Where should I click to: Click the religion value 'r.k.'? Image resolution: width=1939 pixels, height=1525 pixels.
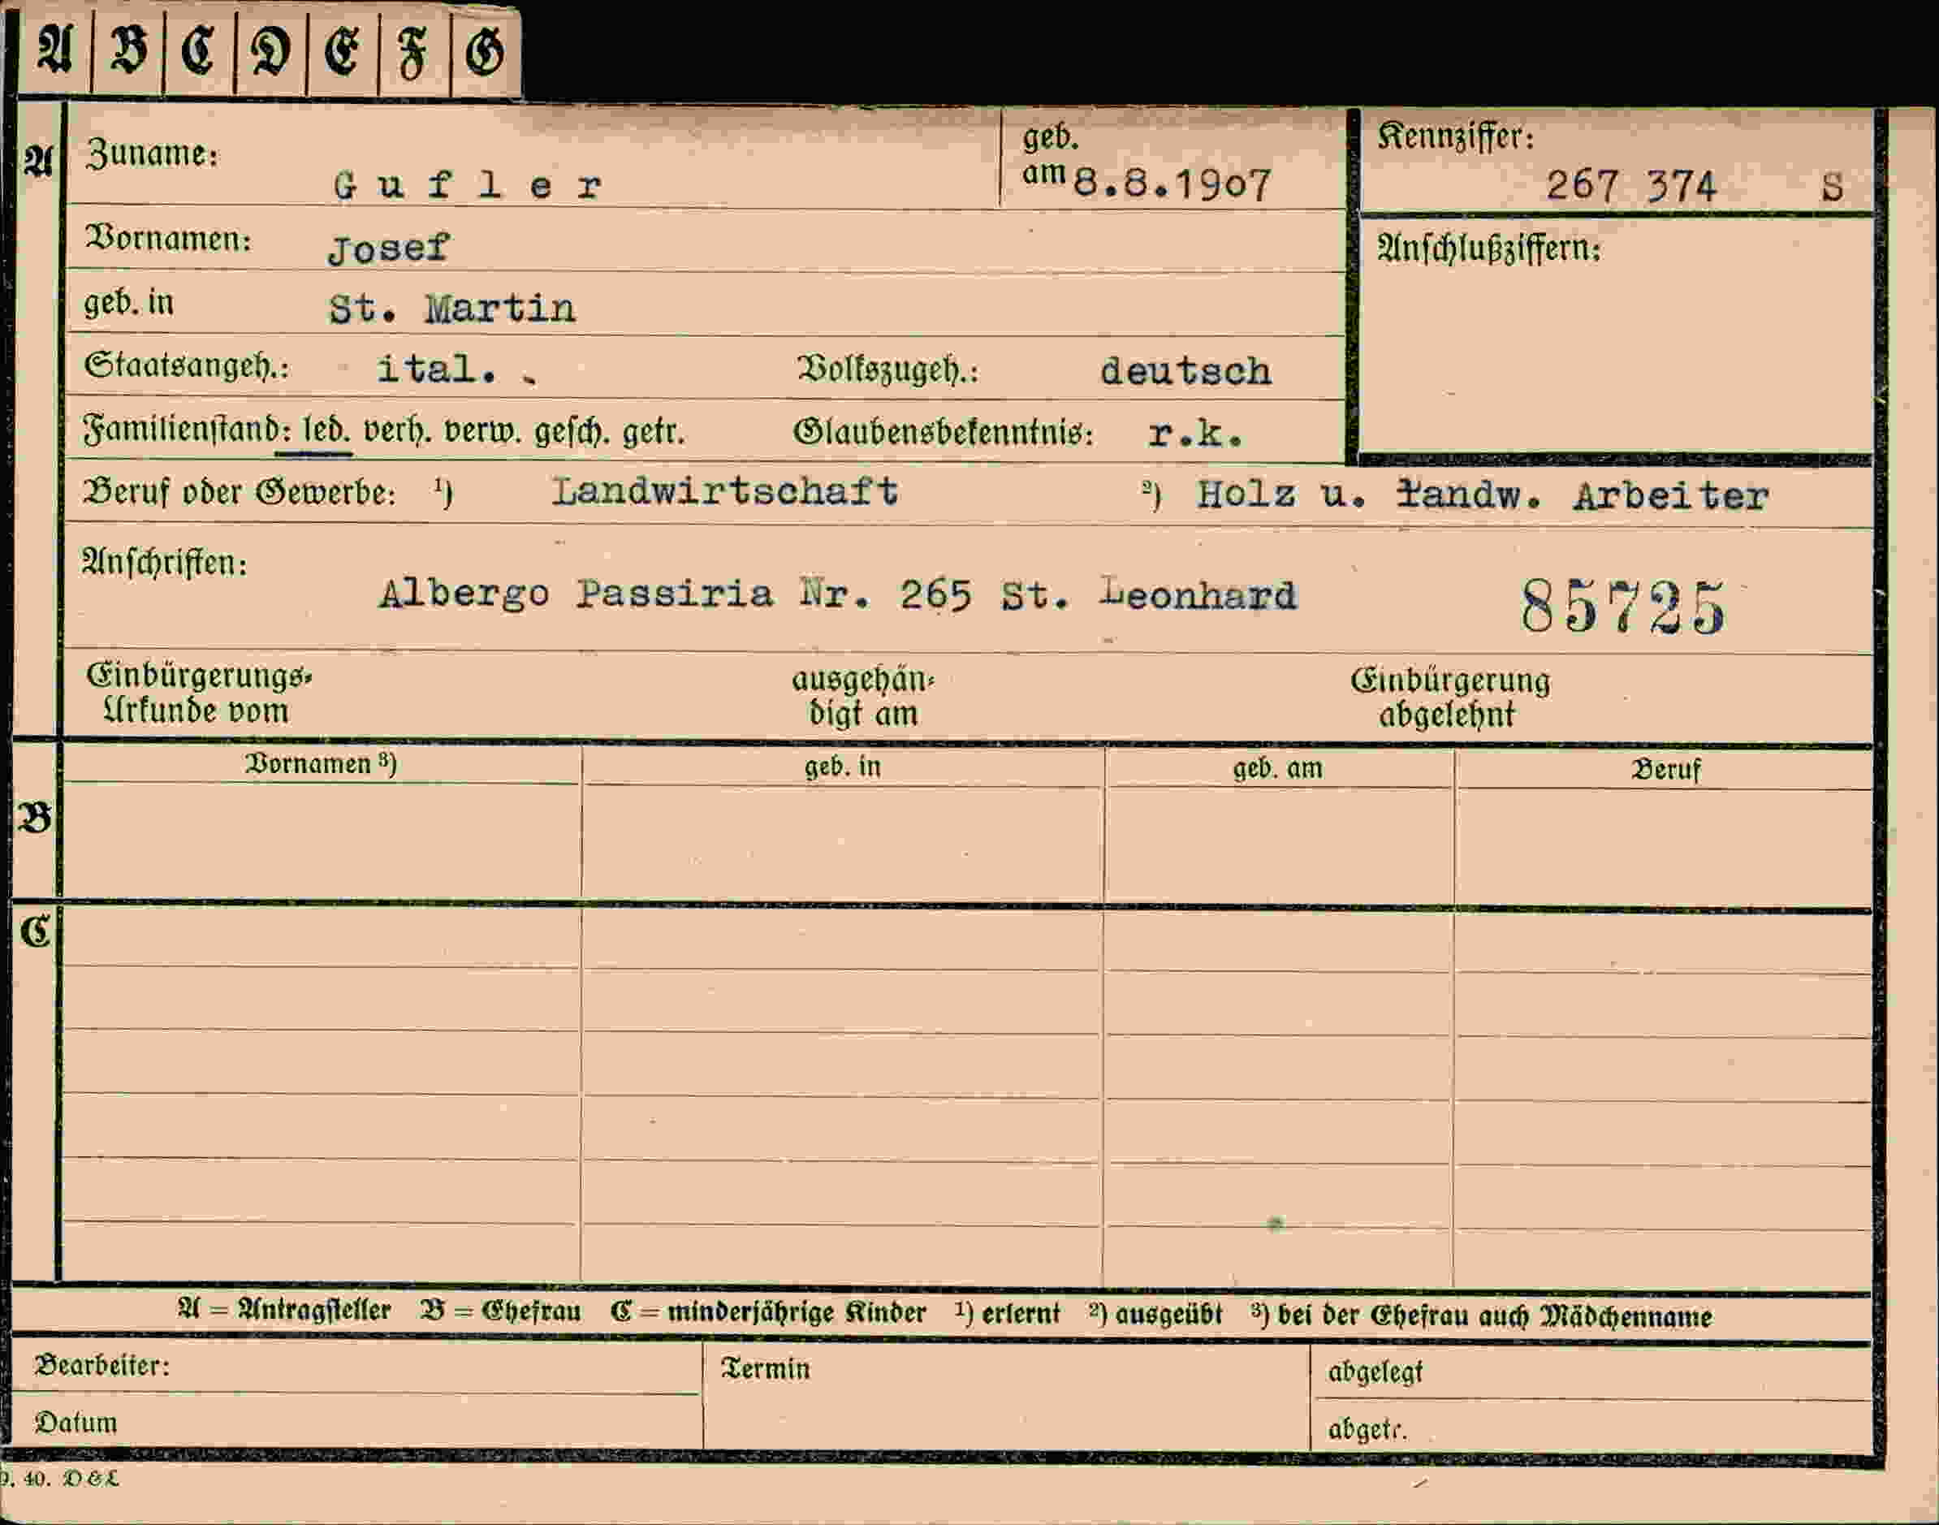pos(1195,434)
